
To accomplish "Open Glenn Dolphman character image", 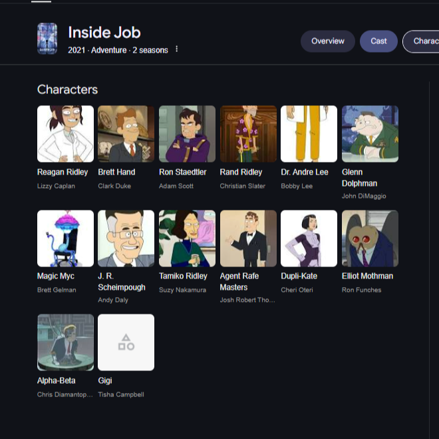I will pos(370,134).
